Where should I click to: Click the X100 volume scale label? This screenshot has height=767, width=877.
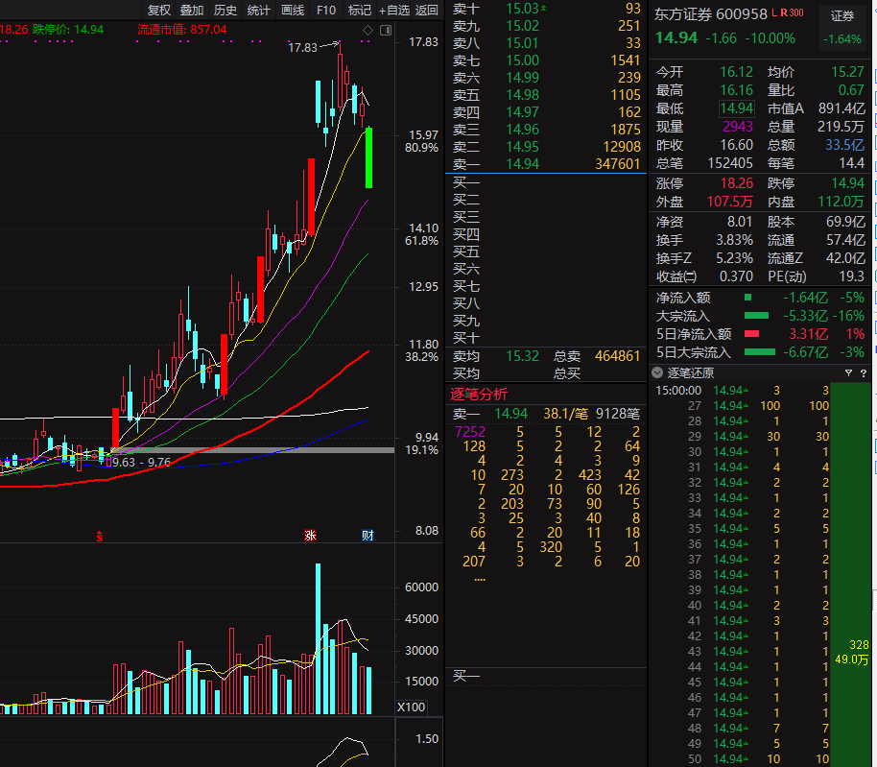click(411, 707)
